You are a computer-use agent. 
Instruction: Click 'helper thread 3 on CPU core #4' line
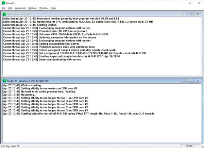(46, 110)
